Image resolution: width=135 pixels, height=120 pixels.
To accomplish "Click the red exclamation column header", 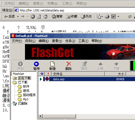I will pyautogui.click(x=48, y=74).
